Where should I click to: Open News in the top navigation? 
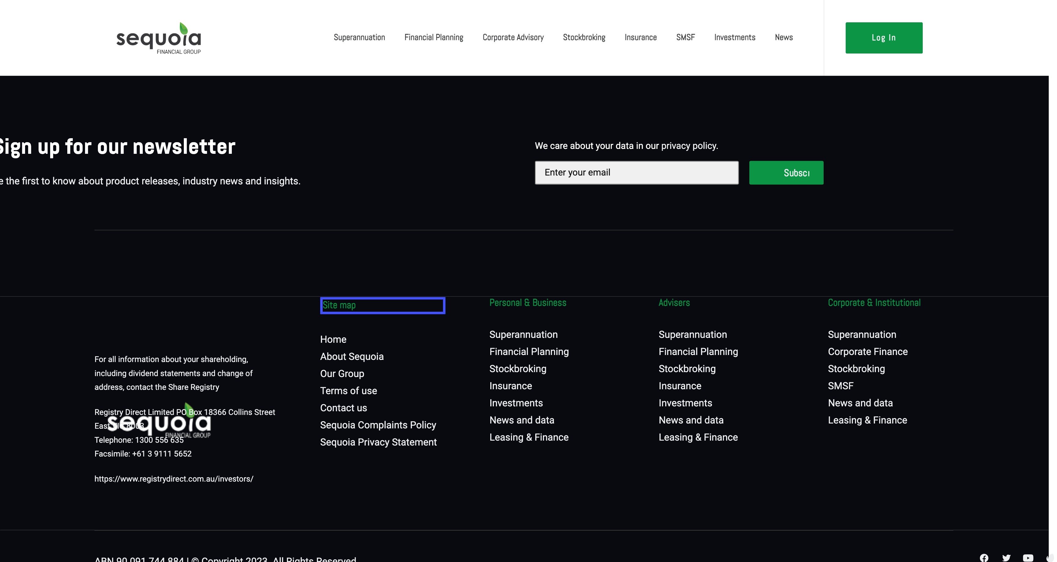[x=784, y=37]
